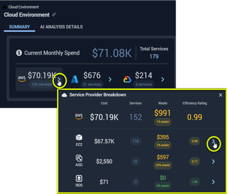Click the Cloud Environment breadcrumb text

point(24,7)
